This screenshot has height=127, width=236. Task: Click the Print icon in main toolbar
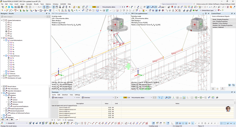[x=22, y=7]
